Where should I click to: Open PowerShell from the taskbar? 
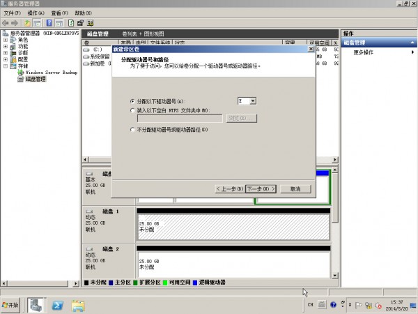coord(58,306)
